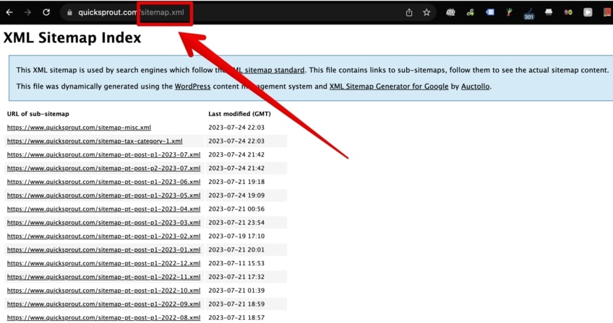Select date 2023-07-21 19:18
Screen dimensions: 613x323
coord(236,182)
